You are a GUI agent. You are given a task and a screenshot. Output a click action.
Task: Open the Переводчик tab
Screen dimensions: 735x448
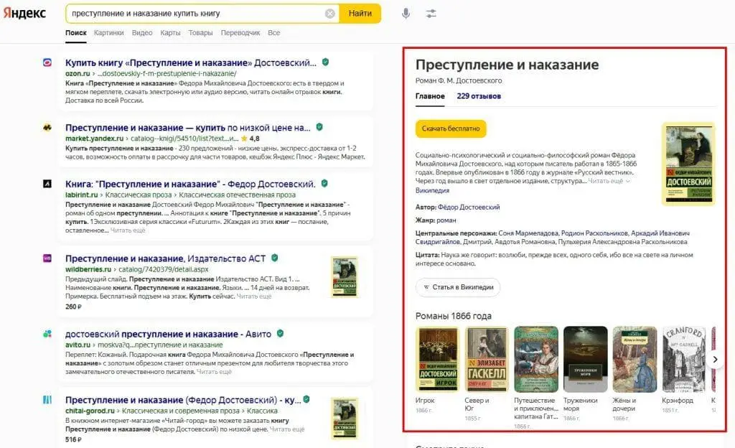(240, 33)
